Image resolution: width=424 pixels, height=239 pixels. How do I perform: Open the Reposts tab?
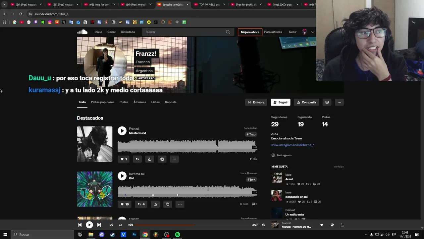171,102
